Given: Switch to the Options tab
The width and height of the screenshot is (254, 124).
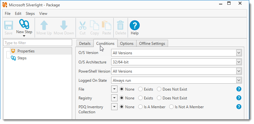Looking at the screenshot, I should [127, 44].
